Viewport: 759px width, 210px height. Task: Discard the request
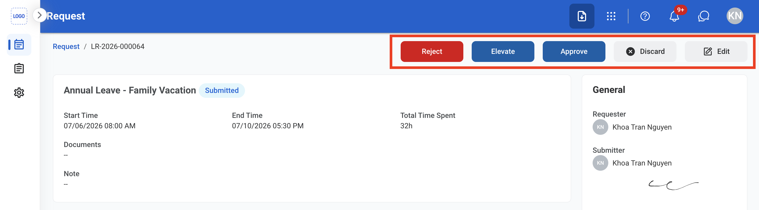click(645, 52)
